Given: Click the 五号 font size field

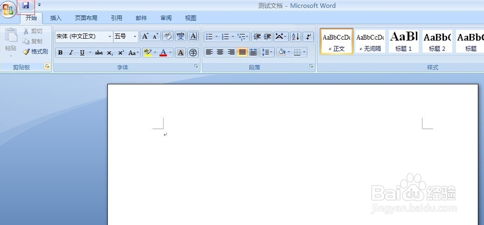Looking at the screenshot, I should pyautogui.click(x=123, y=36).
